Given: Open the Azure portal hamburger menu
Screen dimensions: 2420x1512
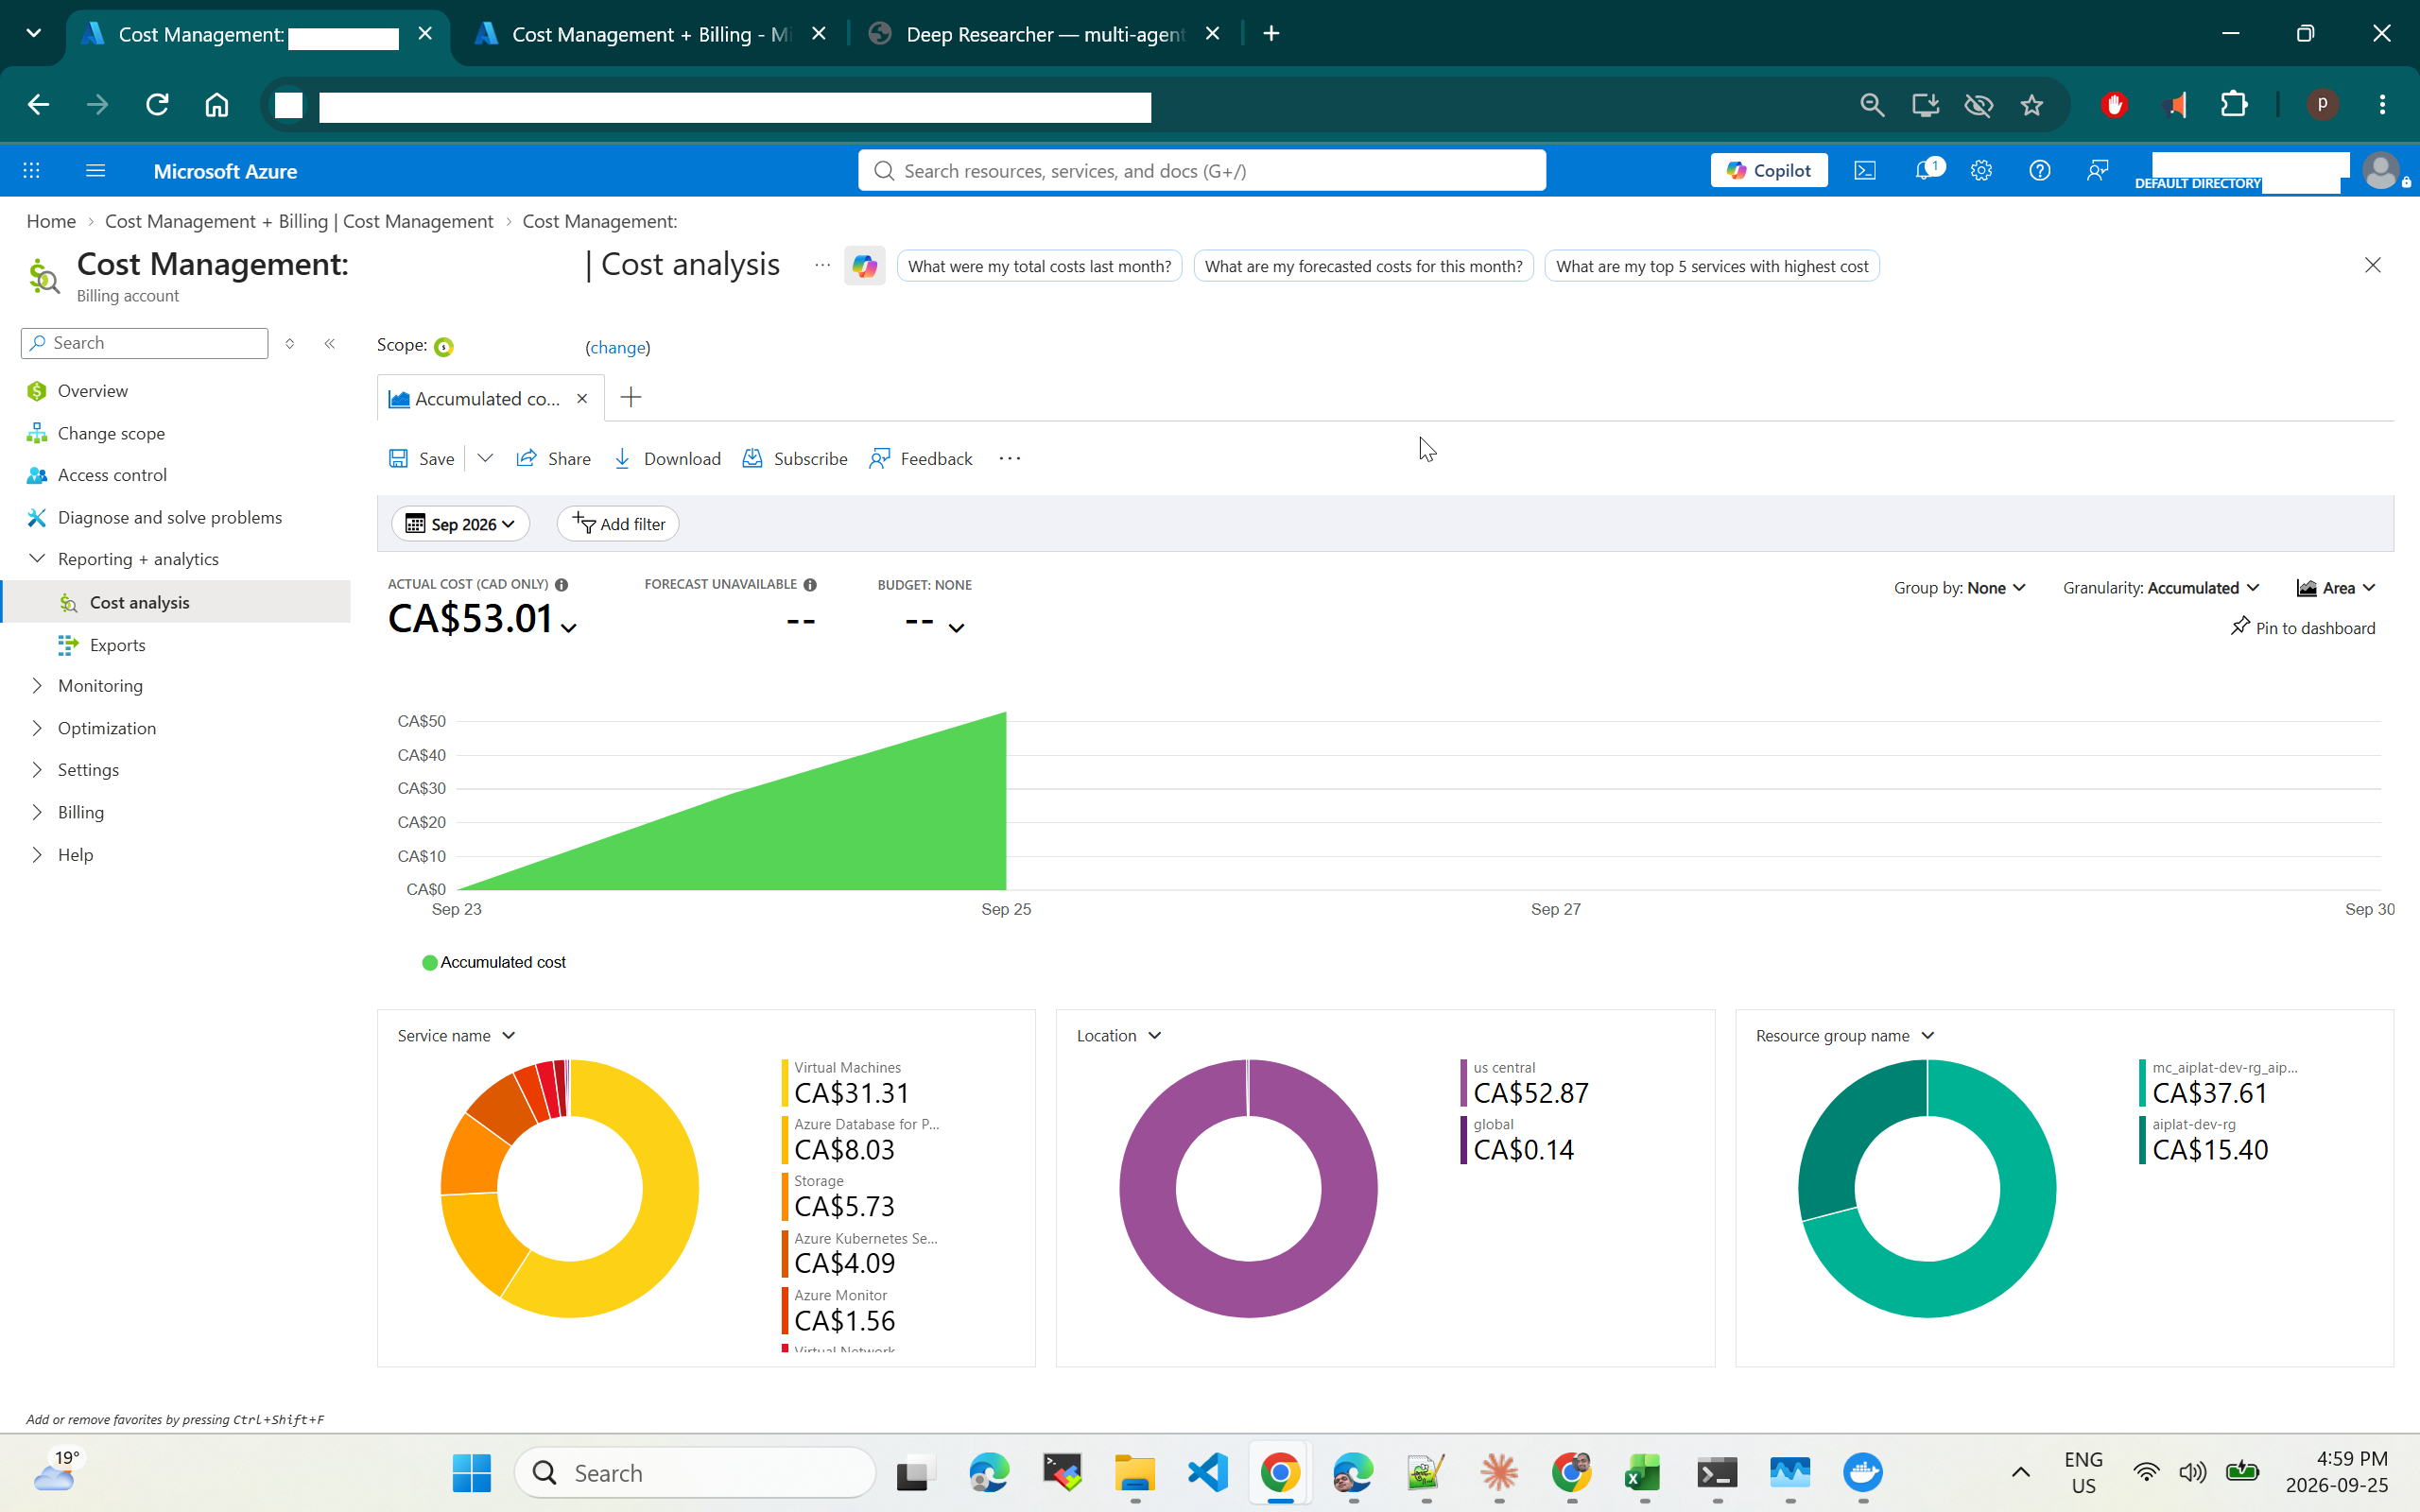Looking at the screenshot, I should [95, 171].
